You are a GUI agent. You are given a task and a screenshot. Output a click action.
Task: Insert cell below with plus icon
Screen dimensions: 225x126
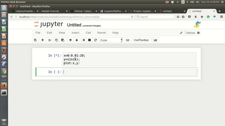pyautogui.click(x=43, y=40)
